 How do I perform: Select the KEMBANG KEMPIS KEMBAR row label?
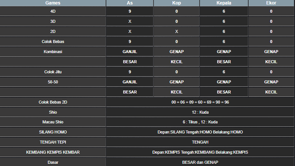pyautogui.click(x=53, y=152)
